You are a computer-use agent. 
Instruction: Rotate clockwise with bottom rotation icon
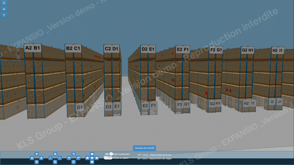tap(73, 162)
